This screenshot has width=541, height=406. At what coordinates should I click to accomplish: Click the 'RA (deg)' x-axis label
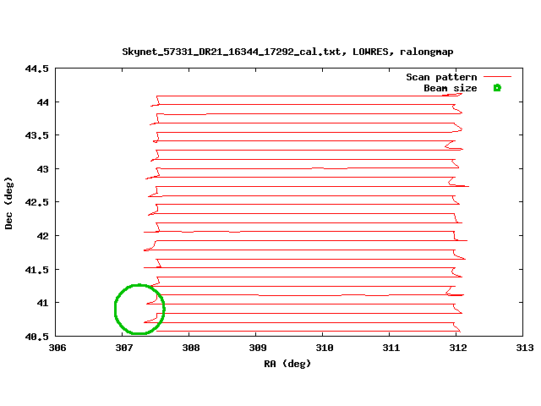tap(287, 364)
